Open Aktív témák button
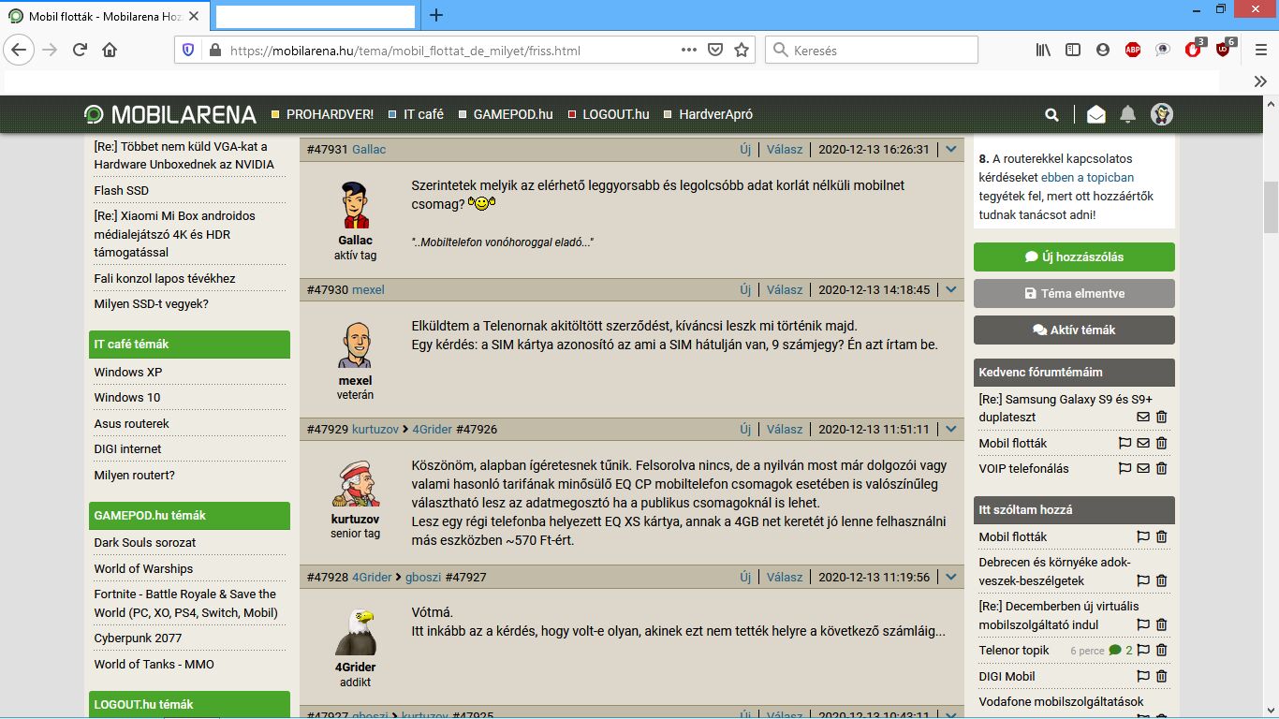 1074,330
